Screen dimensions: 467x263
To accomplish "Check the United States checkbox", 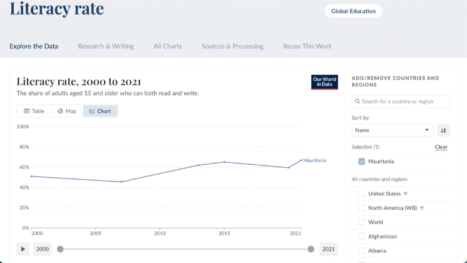I will point(361,193).
